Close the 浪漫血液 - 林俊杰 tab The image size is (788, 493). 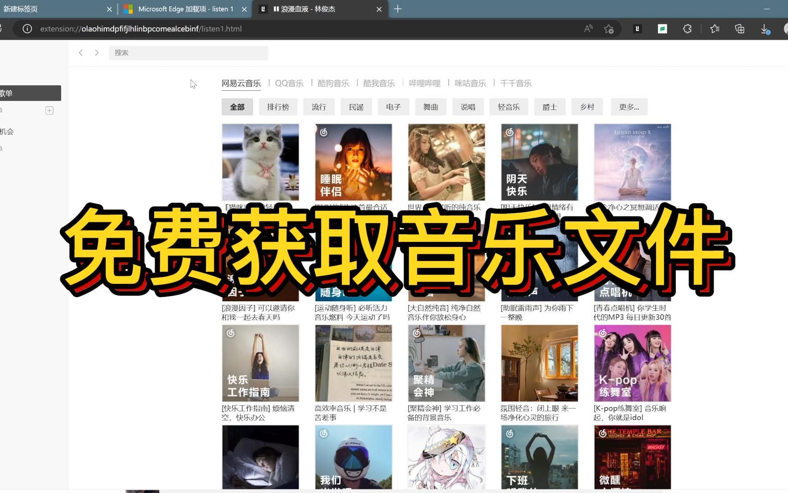coord(379,9)
